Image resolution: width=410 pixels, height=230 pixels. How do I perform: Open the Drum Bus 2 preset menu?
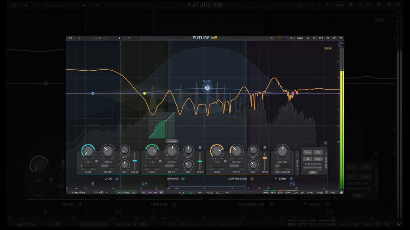[99, 38]
